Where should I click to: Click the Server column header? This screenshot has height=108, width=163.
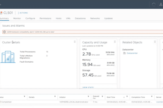tap(159, 97)
